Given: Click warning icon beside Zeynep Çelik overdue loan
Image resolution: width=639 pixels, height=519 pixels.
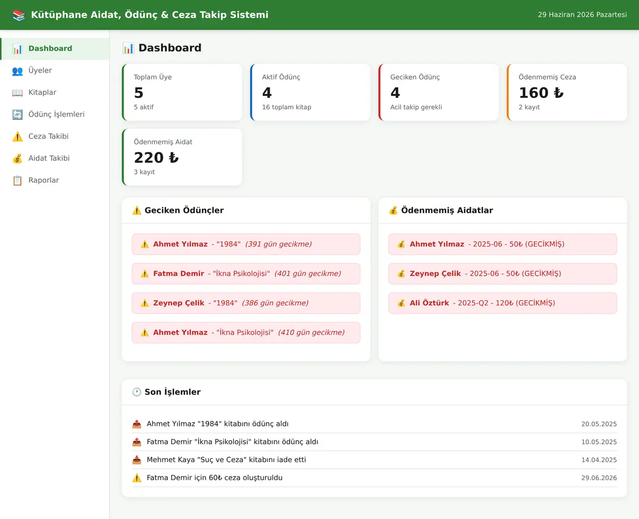Looking at the screenshot, I should 145,303.
